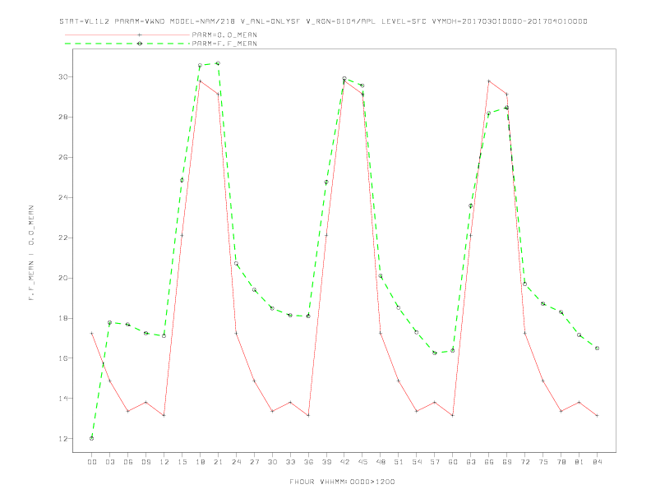Select the PARM=O.O_MEAN legend label
This screenshot has height=503, width=651.
(x=224, y=35)
